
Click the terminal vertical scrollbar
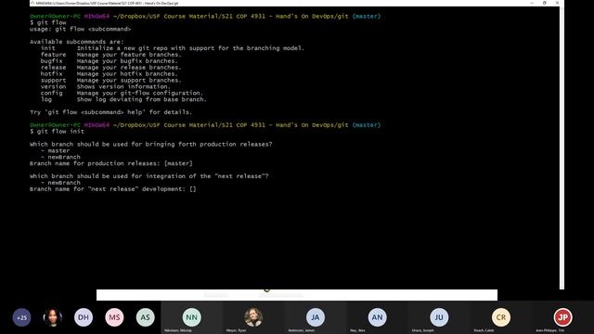(x=562, y=148)
